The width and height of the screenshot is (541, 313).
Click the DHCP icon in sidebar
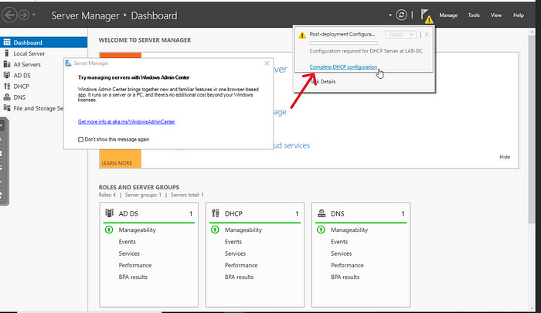(6, 86)
